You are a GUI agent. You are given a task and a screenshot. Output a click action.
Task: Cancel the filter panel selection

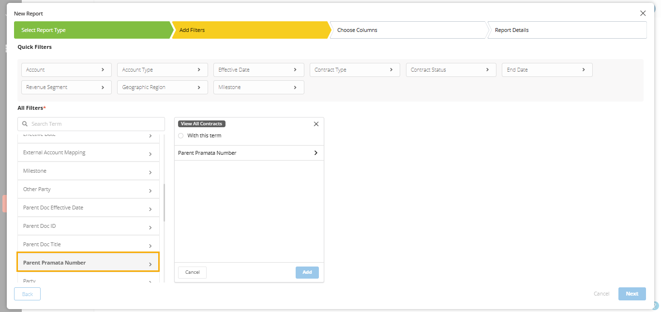tap(192, 272)
